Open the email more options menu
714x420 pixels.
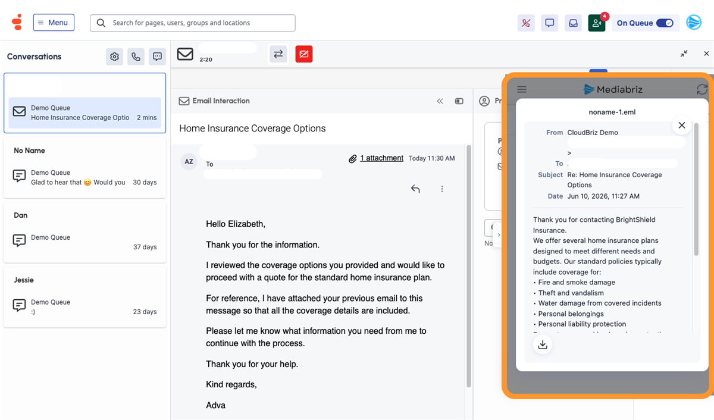click(x=442, y=189)
